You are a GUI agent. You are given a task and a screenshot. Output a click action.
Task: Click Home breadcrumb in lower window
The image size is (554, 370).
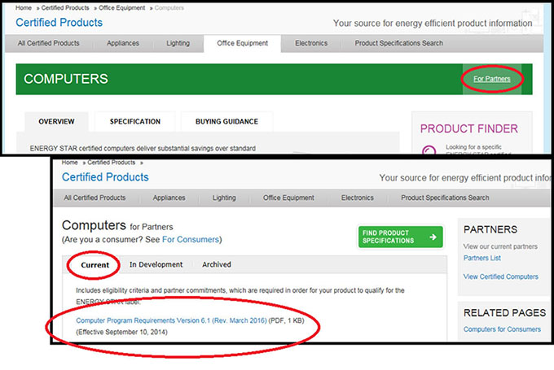tap(69, 163)
